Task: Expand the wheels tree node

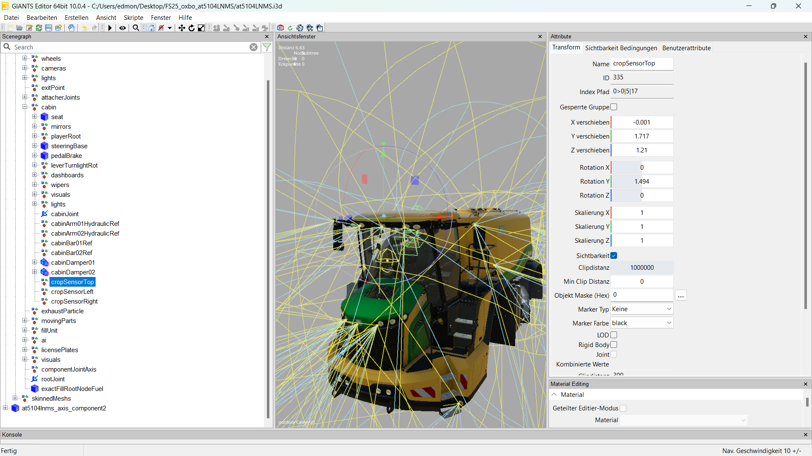Action: pyautogui.click(x=25, y=59)
